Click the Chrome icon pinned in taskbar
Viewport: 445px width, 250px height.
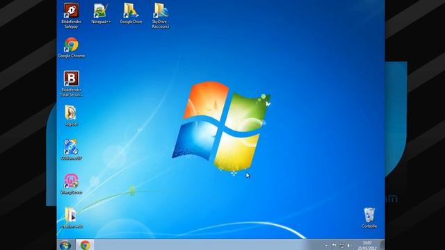(x=85, y=245)
